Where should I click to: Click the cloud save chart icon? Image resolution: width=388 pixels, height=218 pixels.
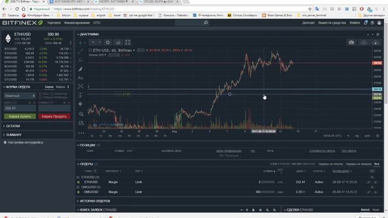[364, 42]
